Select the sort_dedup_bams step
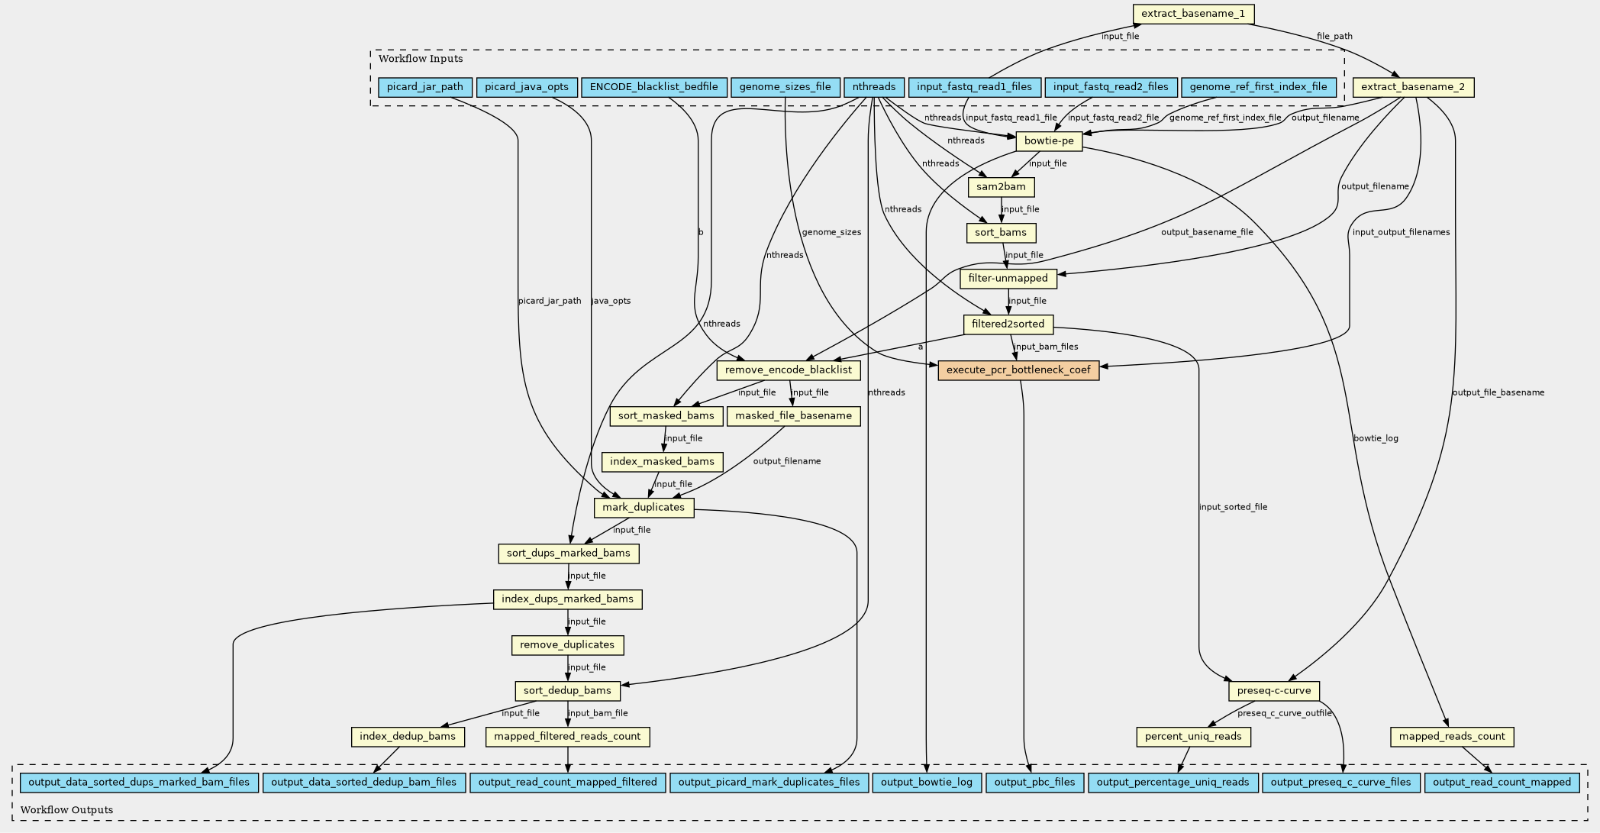Viewport: 1600px width, 833px height. pyautogui.click(x=566, y=691)
